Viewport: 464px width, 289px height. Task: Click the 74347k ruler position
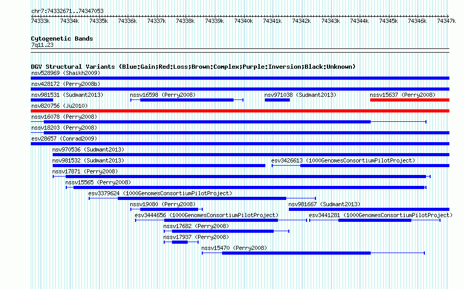point(447,21)
